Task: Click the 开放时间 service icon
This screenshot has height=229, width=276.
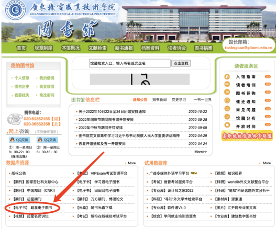Action: pyautogui.click(x=227, y=125)
